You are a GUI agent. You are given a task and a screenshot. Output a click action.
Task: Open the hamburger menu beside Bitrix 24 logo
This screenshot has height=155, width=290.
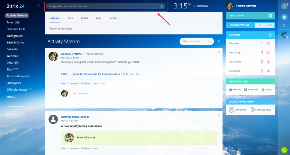3,6
